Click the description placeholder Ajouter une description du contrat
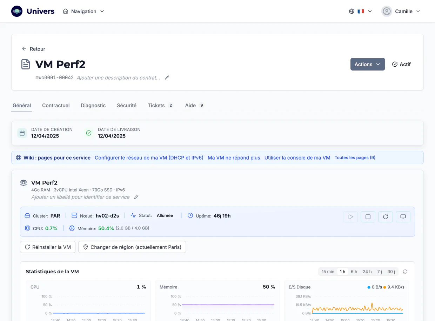This screenshot has height=321, width=435. (x=119, y=78)
